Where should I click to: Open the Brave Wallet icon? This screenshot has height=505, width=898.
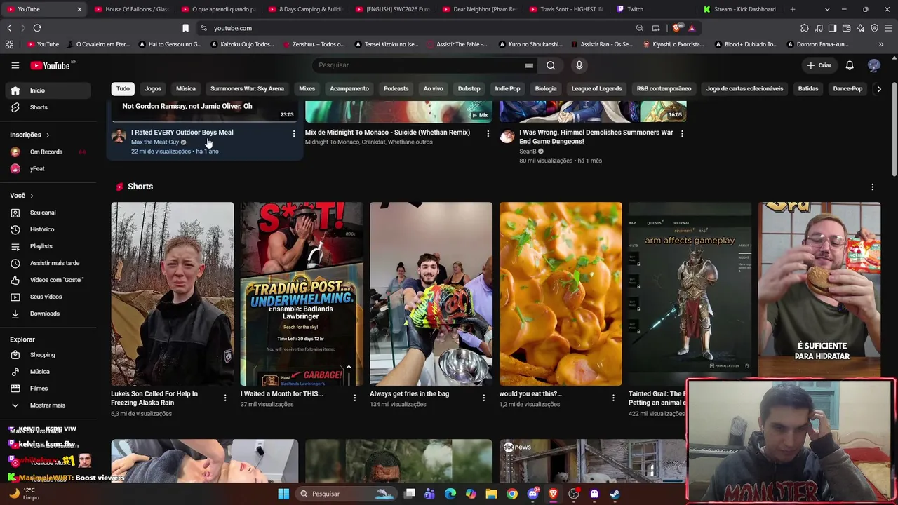click(x=846, y=28)
